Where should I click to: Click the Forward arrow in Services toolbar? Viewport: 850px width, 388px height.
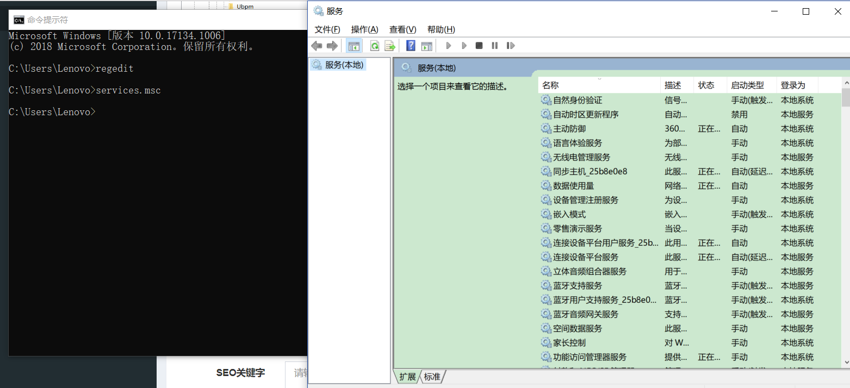[332, 46]
